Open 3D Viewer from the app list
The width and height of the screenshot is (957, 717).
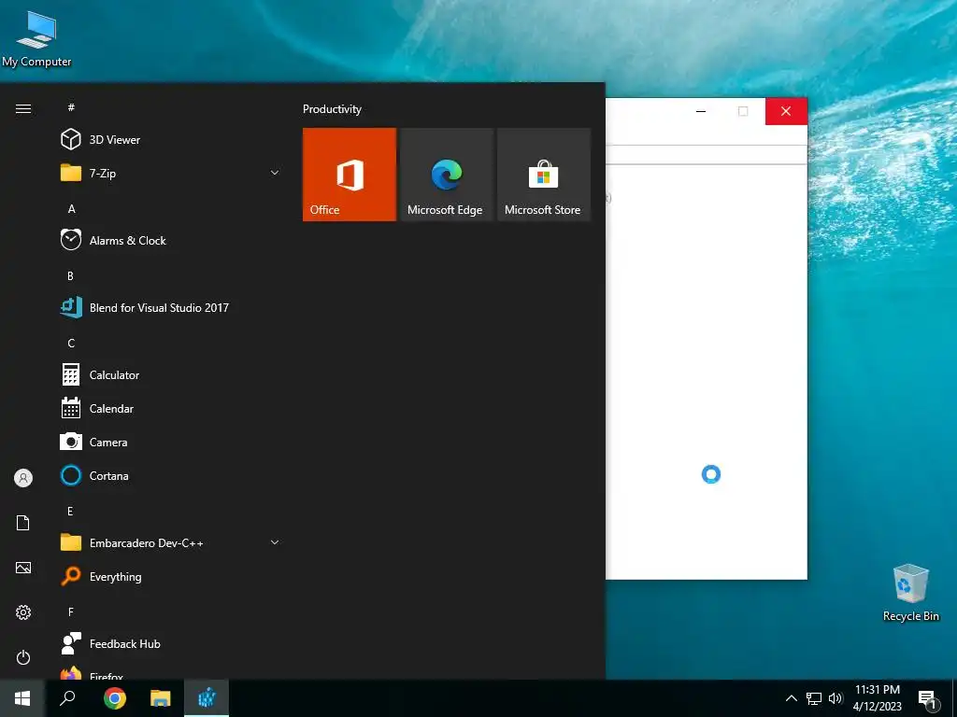click(x=171, y=140)
